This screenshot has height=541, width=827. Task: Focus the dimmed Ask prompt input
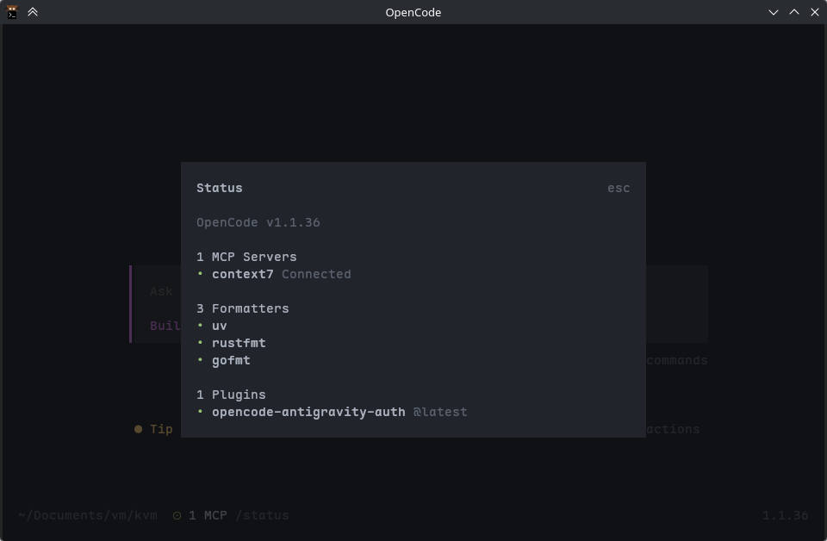pos(161,291)
